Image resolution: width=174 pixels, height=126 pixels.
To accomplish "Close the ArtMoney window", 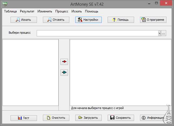I will point(166,3).
